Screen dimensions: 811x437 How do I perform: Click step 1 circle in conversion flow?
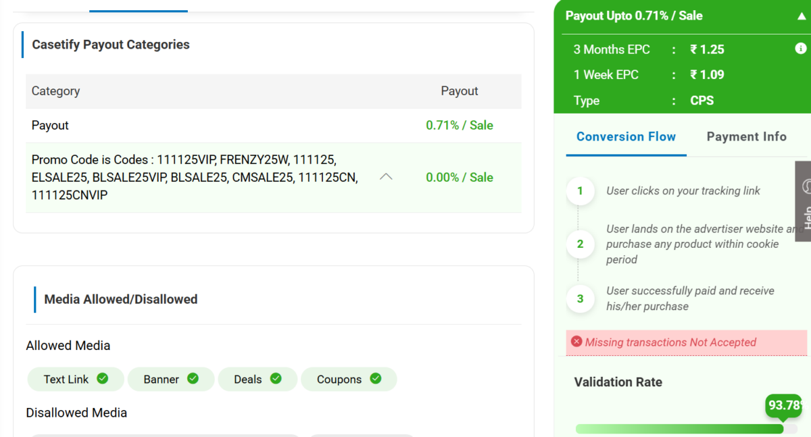coord(580,191)
